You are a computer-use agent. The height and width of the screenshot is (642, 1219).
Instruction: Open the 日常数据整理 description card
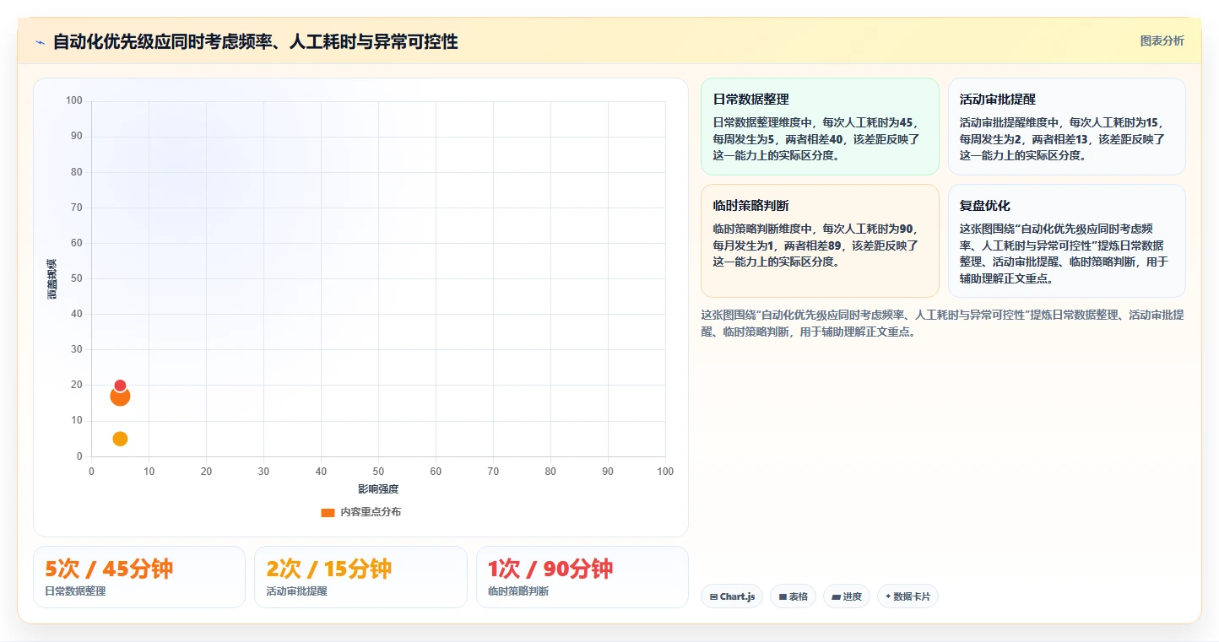pos(820,127)
